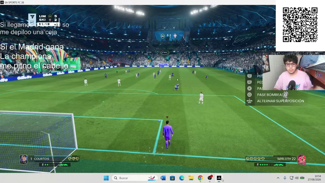Click the "me pitno el cabello" overlay text
The height and width of the screenshot is (183, 325).
(x=34, y=66)
